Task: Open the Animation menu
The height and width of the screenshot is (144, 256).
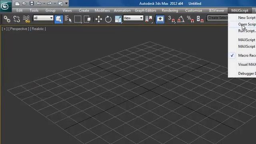Action: click(x=122, y=10)
